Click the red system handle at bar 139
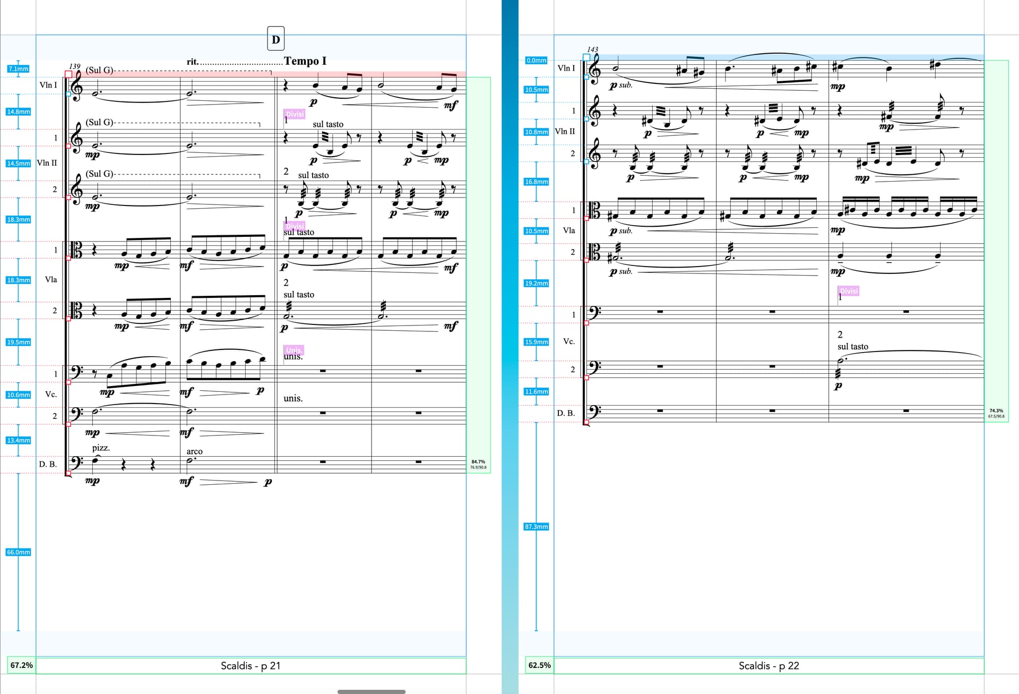Image resolution: width=1019 pixels, height=694 pixels. (x=68, y=74)
